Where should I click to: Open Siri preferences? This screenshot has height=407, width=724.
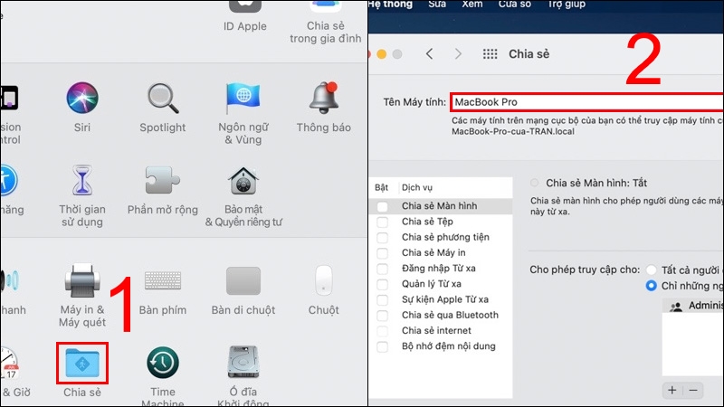point(82,99)
